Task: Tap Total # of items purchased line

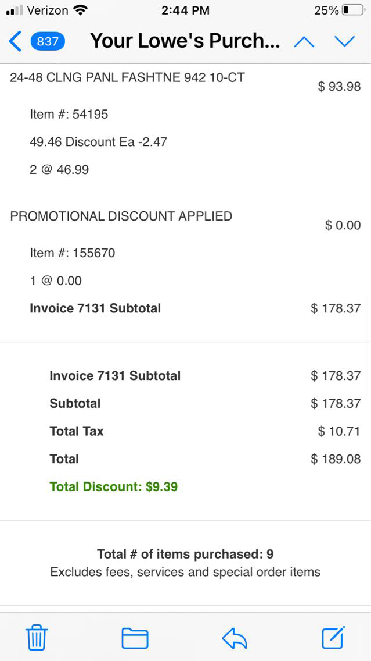Action: tap(185, 554)
